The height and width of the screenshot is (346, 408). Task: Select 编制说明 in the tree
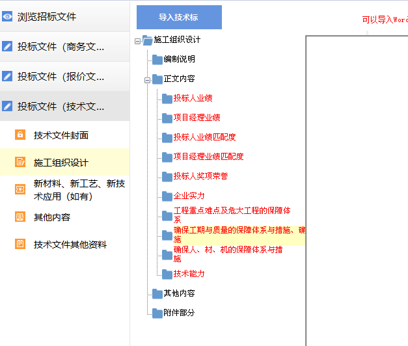(179, 59)
